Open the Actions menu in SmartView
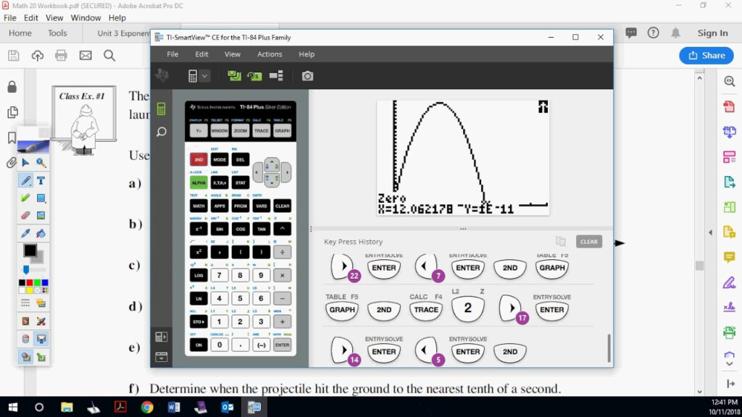The height and width of the screenshot is (417, 742). point(270,54)
